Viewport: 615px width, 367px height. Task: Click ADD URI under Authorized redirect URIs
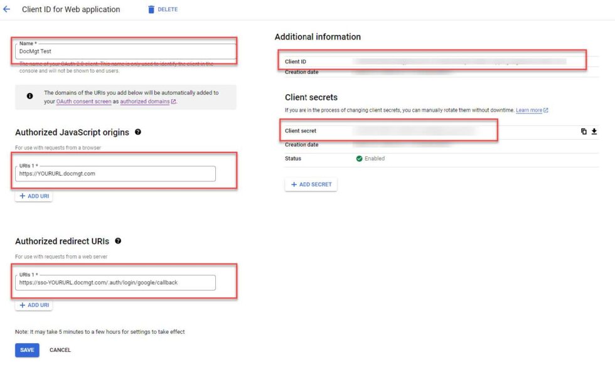coord(34,305)
